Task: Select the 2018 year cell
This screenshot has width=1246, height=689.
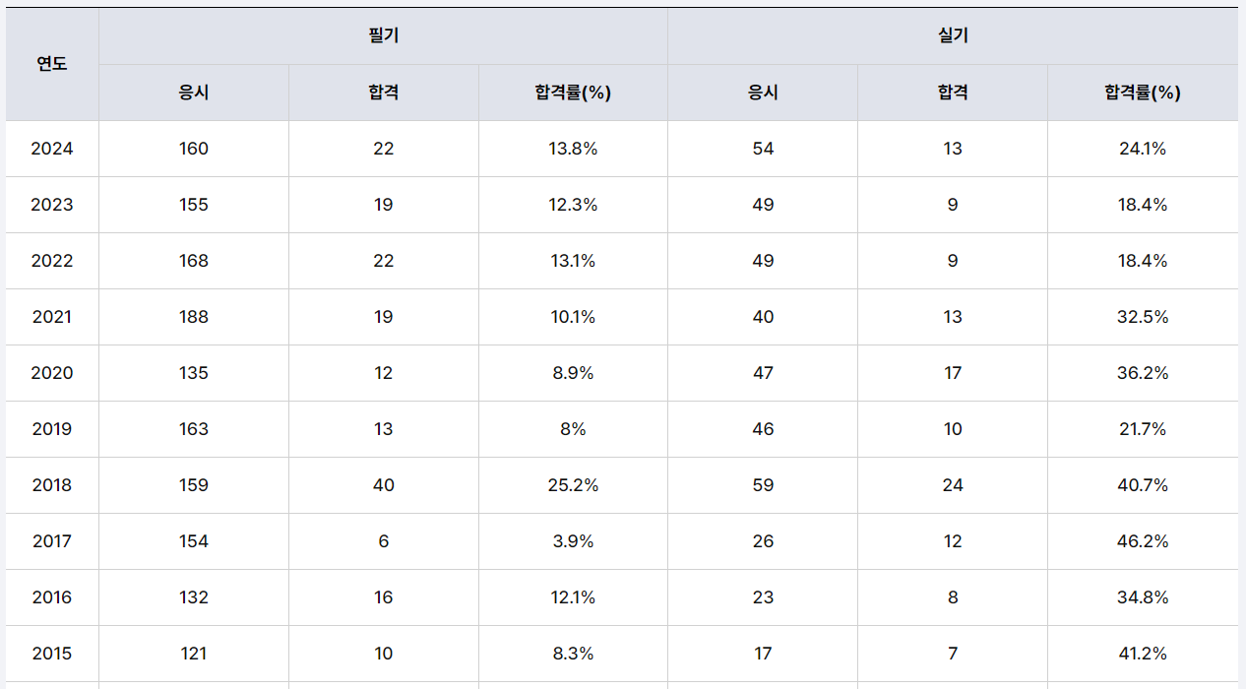Action: point(52,485)
